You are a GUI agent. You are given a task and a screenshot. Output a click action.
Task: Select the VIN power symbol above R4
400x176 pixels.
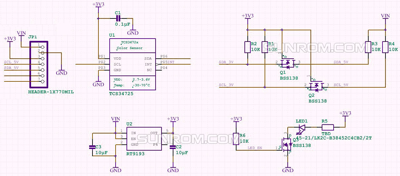[385, 16]
